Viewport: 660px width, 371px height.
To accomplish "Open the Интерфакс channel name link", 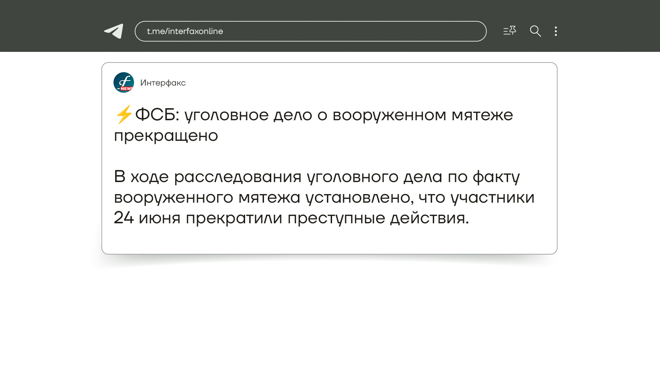I will [163, 83].
